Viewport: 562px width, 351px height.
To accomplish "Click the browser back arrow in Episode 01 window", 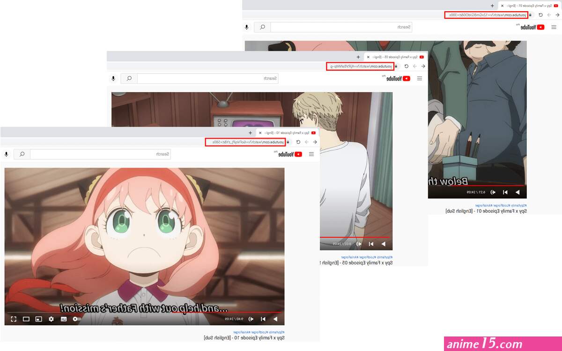I will 557,15.
